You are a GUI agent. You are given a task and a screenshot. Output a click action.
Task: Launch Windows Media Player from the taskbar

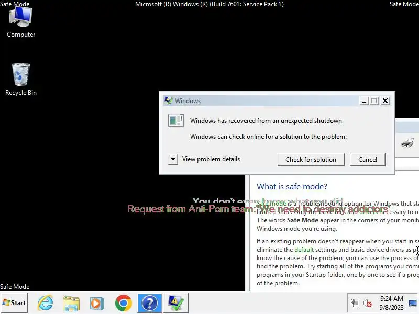pyautogui.click(x=97, y=304)
